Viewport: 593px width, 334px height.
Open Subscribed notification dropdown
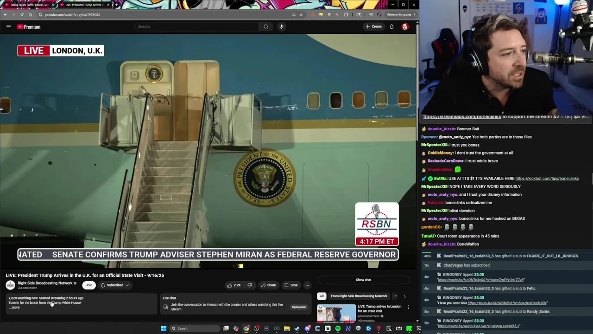tap(115, 285)
